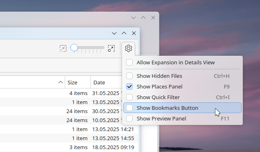Tick the Show Preview Panel checkbox
The height and width of the screenshot is (152, 260).
pos(129,118)
